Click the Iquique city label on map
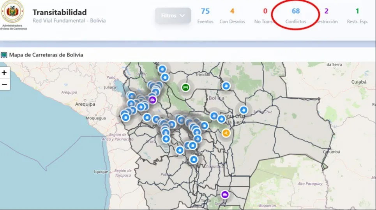Viewport: 376px width, 210px height. (x=101, y=172)
